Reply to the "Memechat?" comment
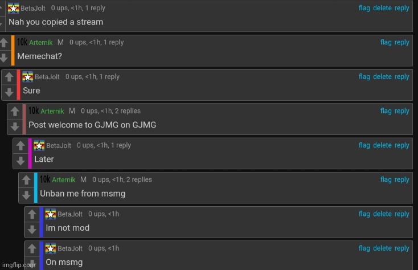 (x=401, y=42)
